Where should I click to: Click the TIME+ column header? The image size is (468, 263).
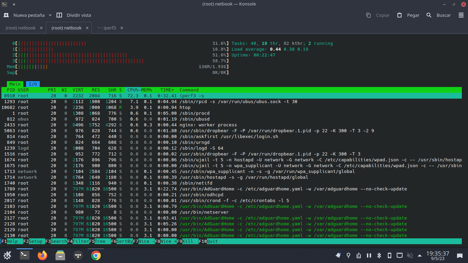(167, 90)
